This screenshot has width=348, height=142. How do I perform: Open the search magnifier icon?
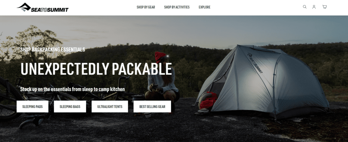(305, 7)
